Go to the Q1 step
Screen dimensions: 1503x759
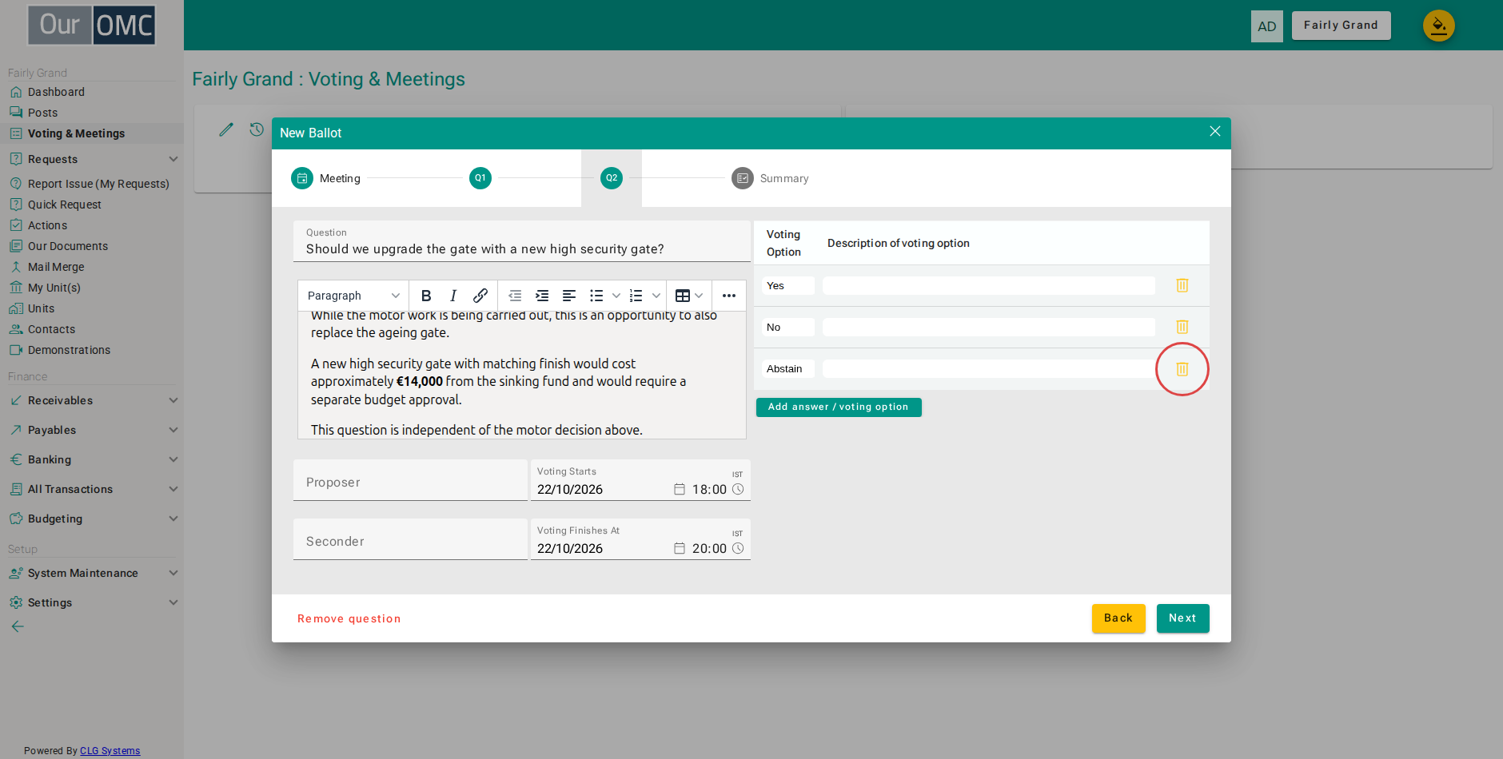pos(480,178)
